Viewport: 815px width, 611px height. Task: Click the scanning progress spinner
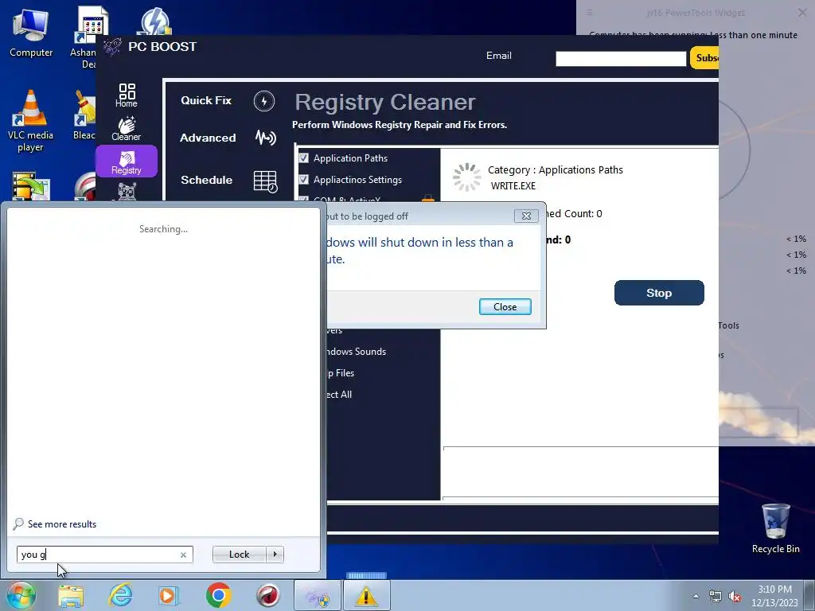[466, 177]
